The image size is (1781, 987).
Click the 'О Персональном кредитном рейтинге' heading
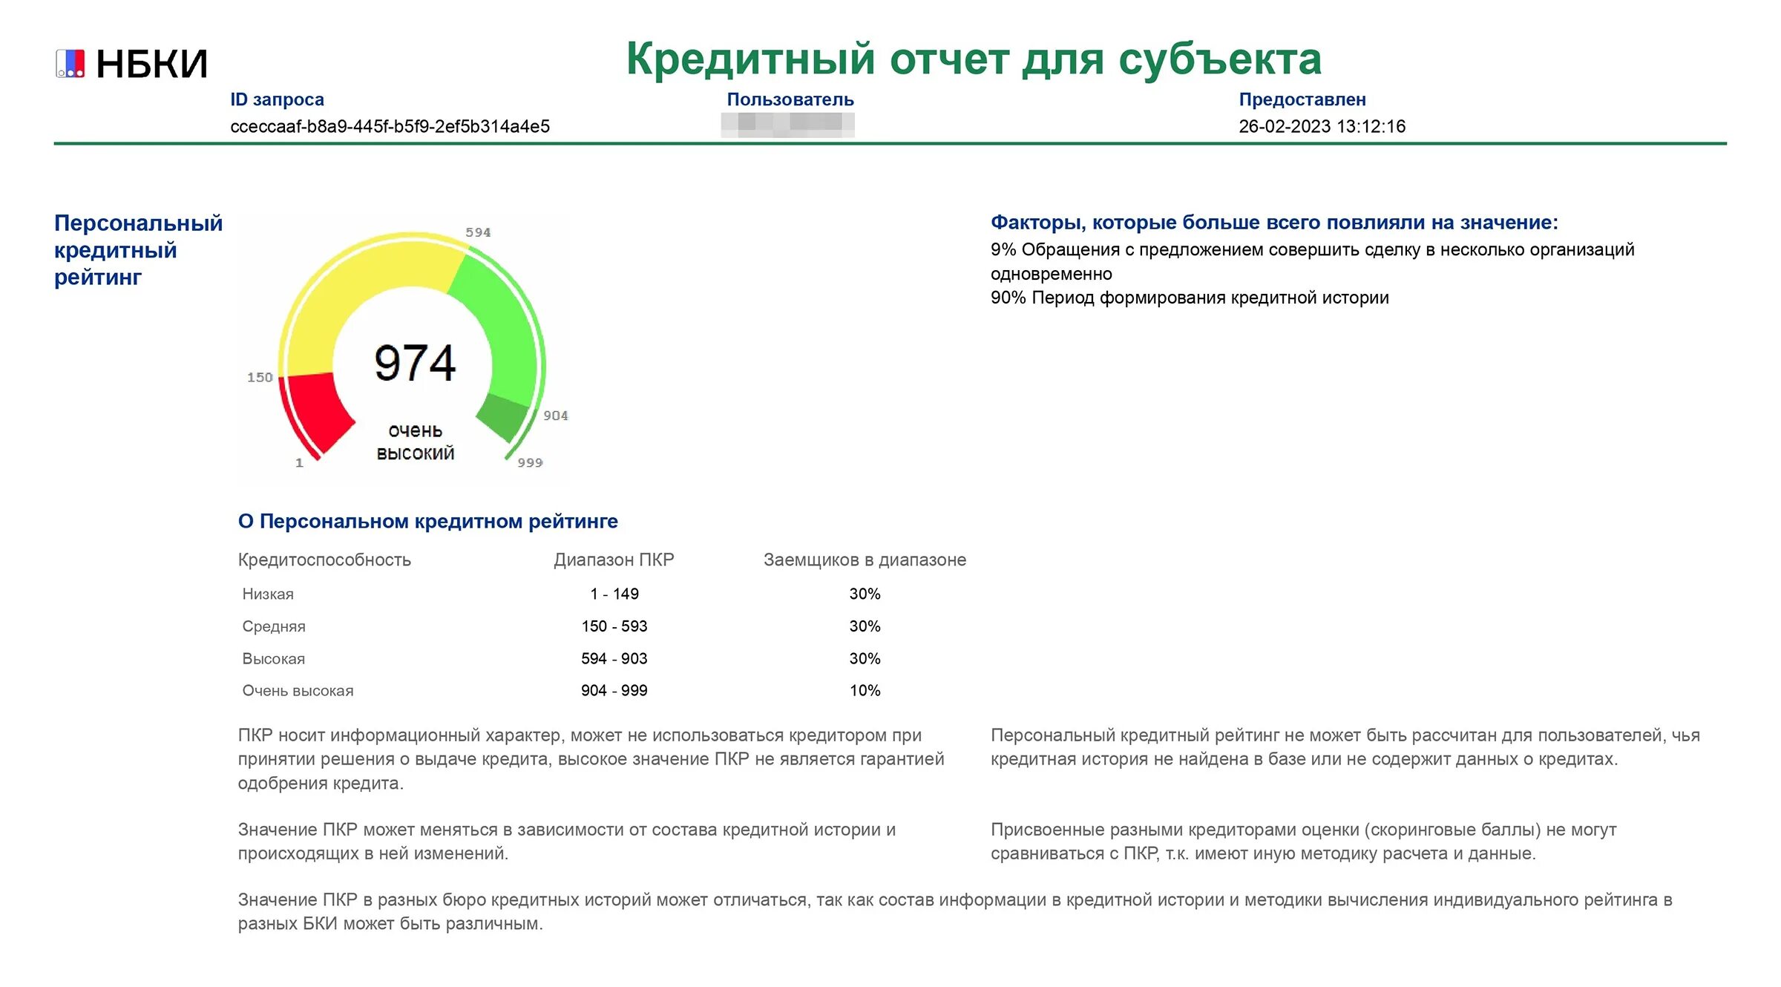(x=427, y=522)
